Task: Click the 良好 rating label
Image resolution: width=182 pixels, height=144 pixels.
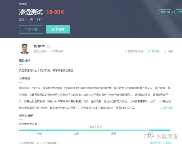Action: (x=76, y=134)
